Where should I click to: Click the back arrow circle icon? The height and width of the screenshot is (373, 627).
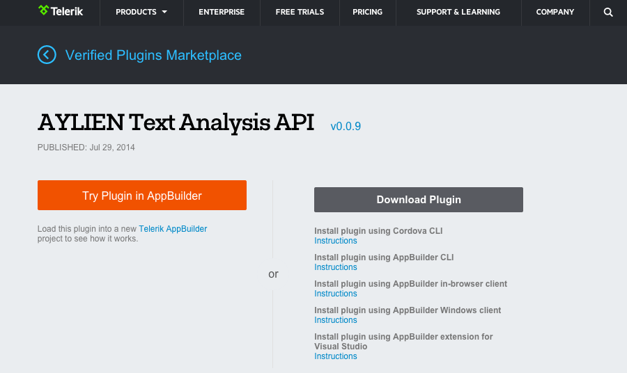[x=47, y=55]
